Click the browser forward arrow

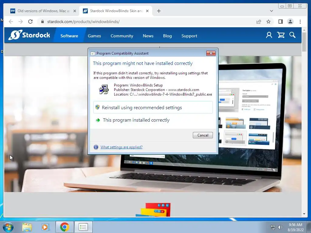(x=21, y=22)
